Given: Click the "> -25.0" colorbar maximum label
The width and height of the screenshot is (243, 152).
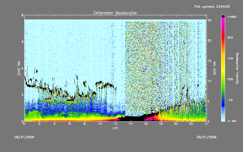Looking at the screenshot, I should point(232,17).
